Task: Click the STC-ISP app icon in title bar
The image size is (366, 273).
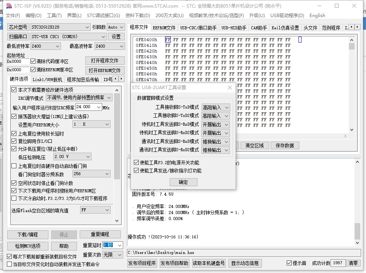Action: [x=8, y=6]
